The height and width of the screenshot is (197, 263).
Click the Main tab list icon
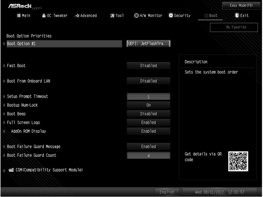(19, 16)
